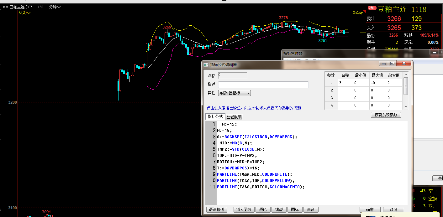Click into the 描述 description field
The height and width of the screenshot is (217, 443).
click(x=263, y=85)
